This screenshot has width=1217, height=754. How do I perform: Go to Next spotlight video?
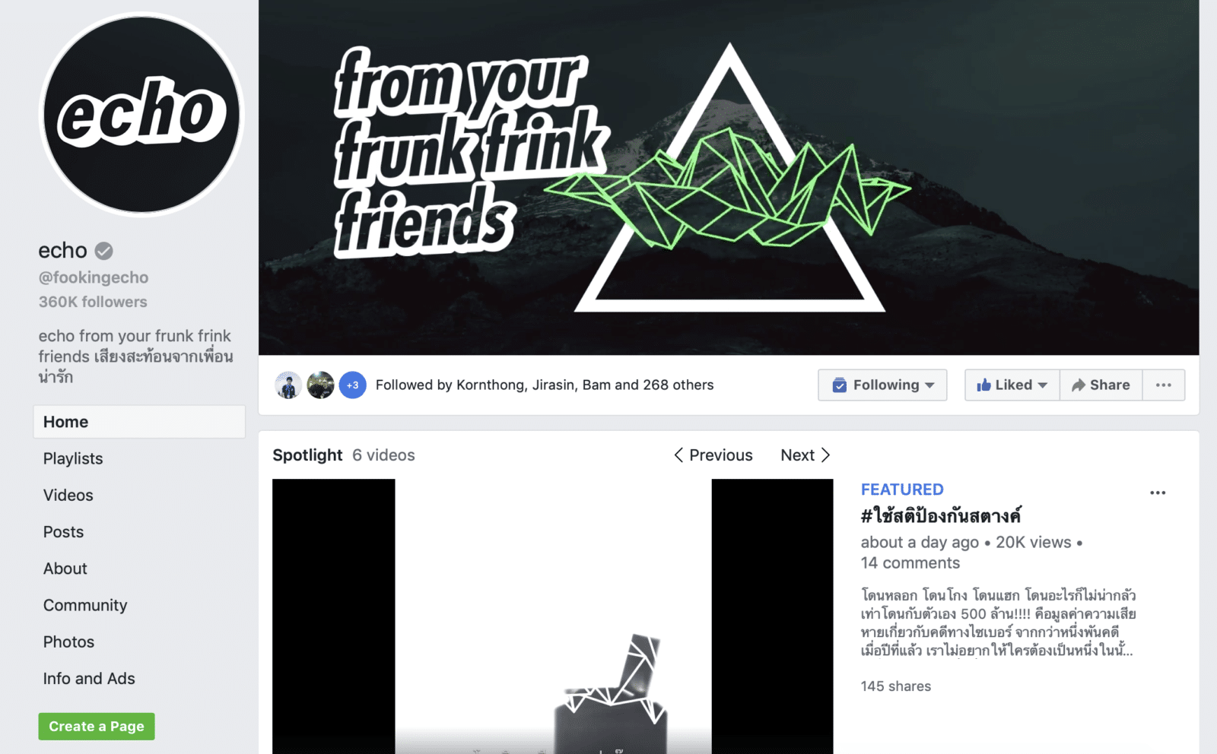806,455
